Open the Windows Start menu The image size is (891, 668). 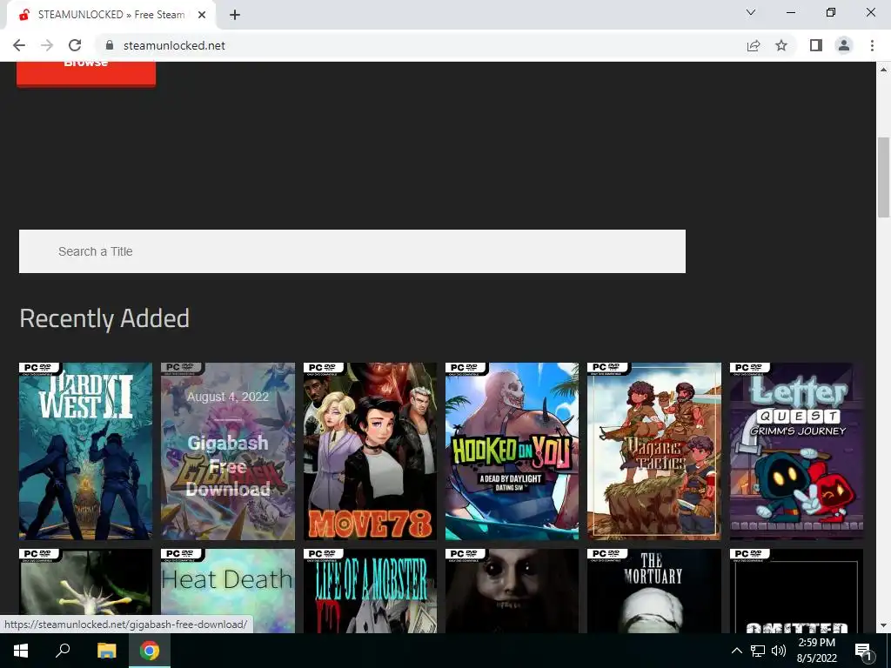tap(21, 651)
